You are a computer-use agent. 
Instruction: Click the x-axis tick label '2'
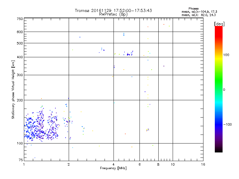(69, 164)
